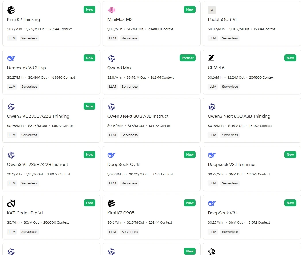Click '204800 Context' on GLM 4.6 card
The height and width of the screenshot is (255, 304).
click(262, 77)
